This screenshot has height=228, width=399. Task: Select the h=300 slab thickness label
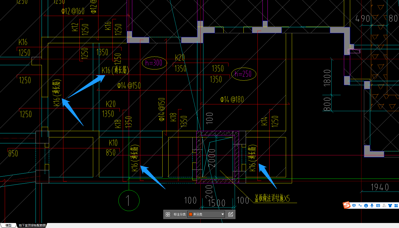coord(154,63)
